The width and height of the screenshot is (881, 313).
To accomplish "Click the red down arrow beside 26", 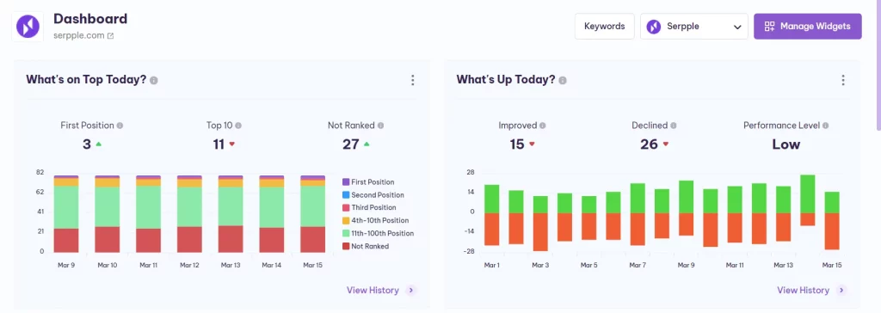I will (666, 144).
